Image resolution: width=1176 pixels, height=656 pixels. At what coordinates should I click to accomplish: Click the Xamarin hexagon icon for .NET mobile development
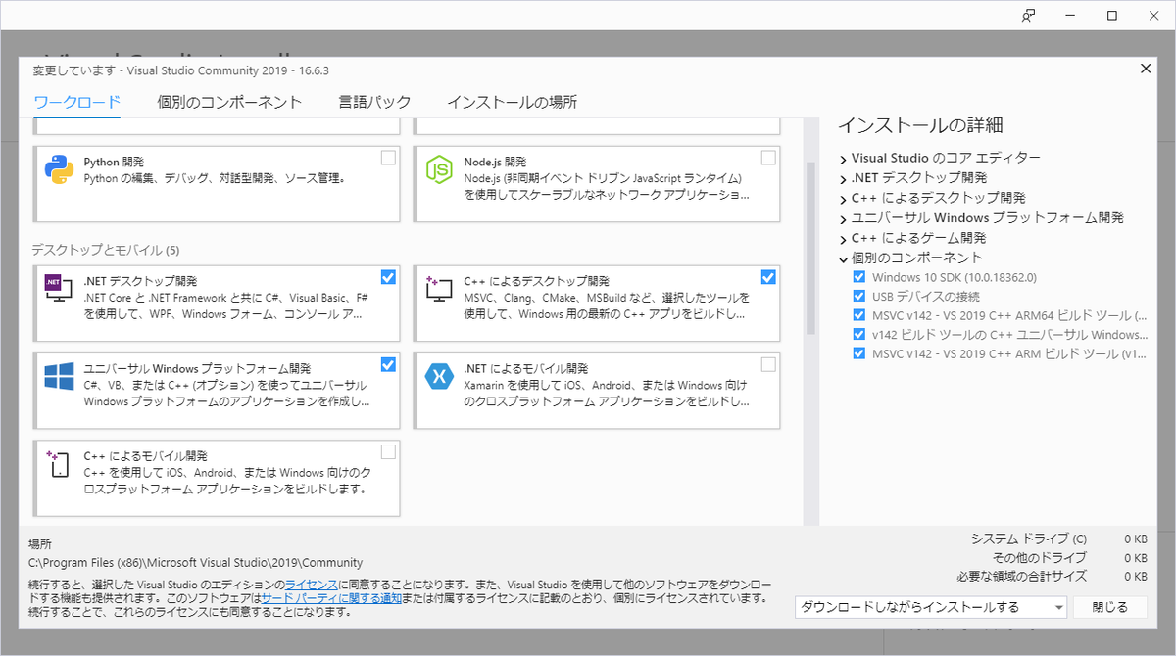tap(438, 375)
